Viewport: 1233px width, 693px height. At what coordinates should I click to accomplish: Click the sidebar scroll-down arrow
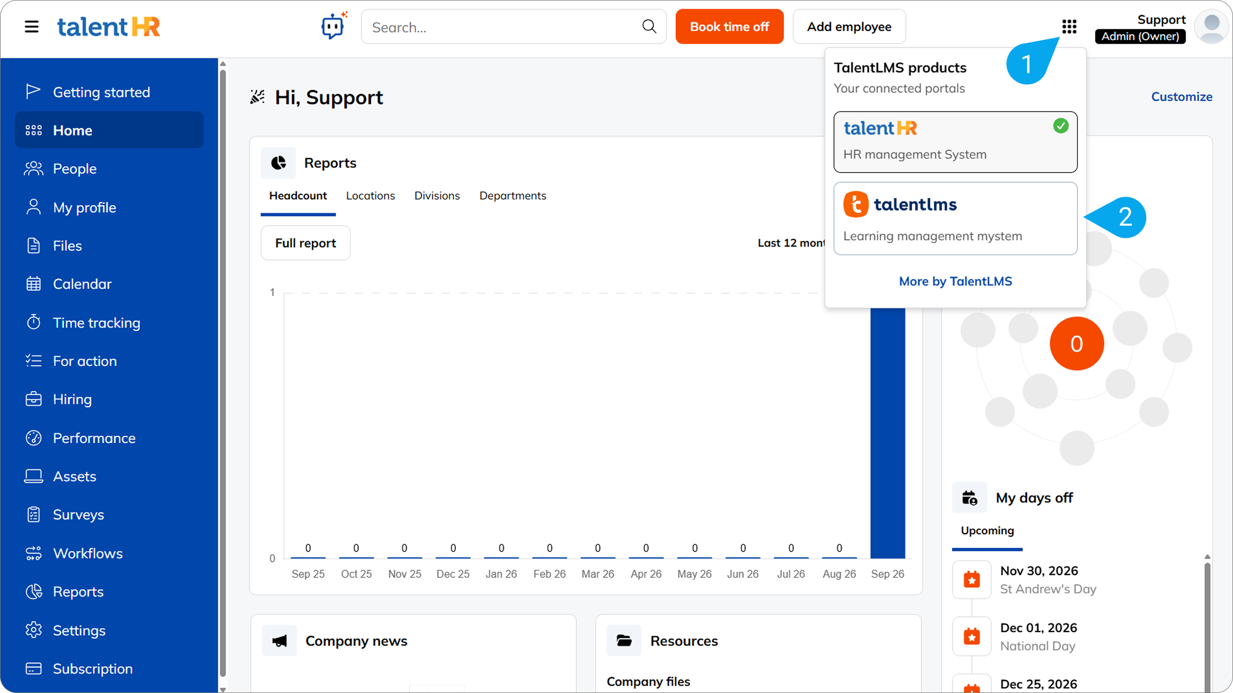223,689
